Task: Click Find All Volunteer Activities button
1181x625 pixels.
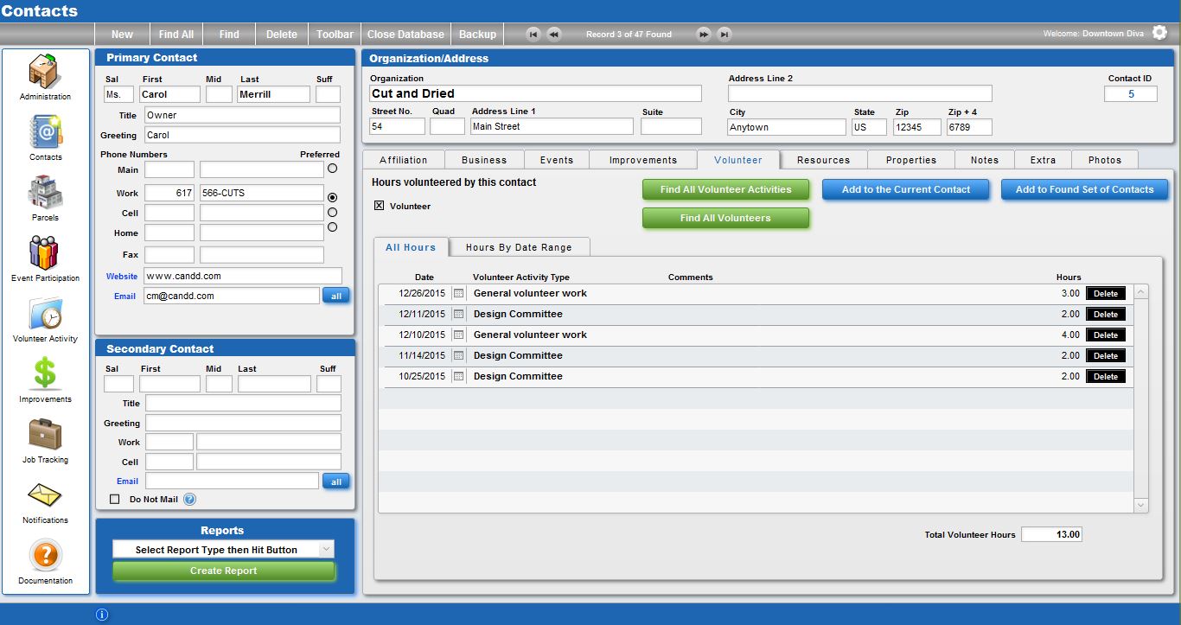Action: tap(725, 189)
